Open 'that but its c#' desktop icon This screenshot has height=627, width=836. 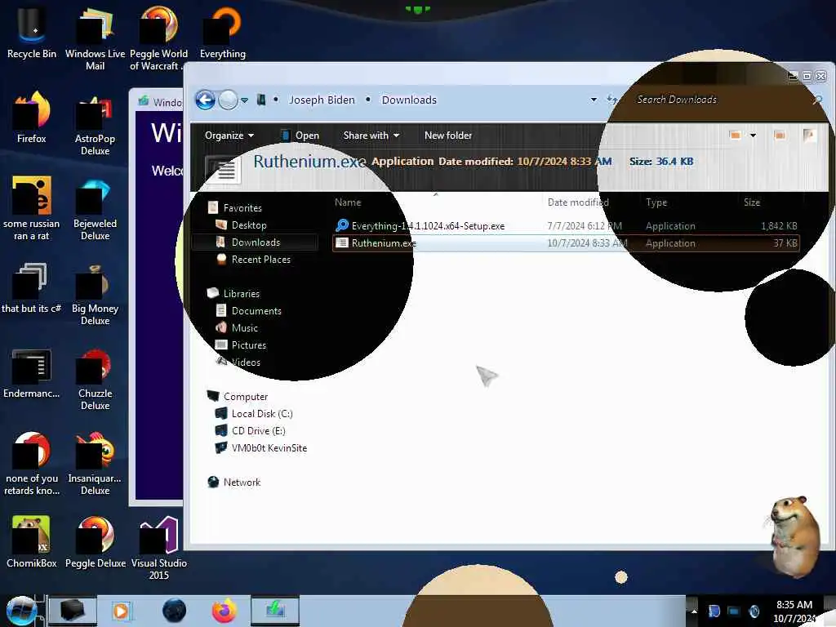coord(32,287)
